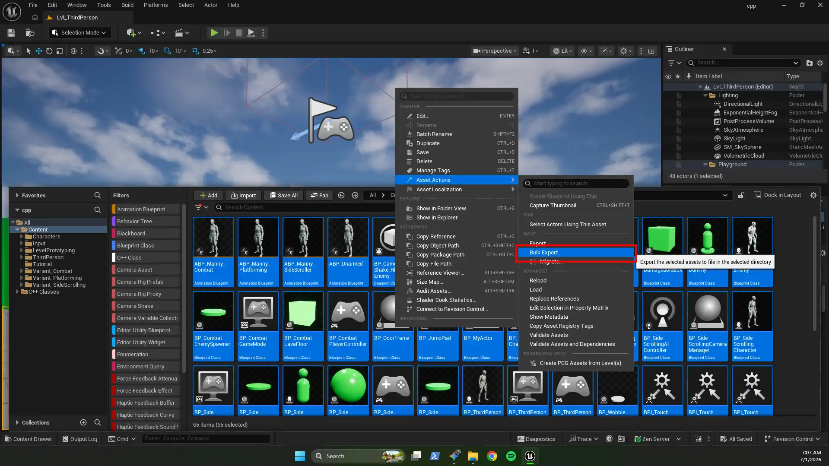Open the File menu
This screenshot has width=829, height=466.
(x=33, y=5)
